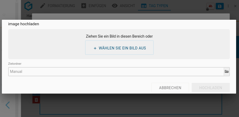Click the blue save disk icon

[x=220, y=6]
